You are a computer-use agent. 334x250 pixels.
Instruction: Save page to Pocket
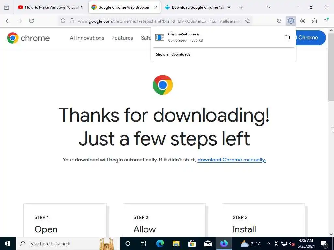(x=279, y=21)
